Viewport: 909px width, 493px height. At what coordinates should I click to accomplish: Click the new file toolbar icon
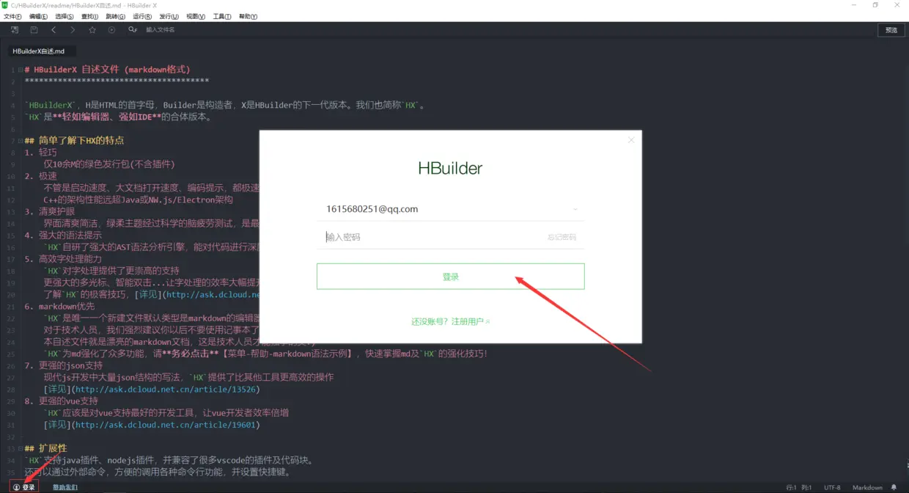15,30
